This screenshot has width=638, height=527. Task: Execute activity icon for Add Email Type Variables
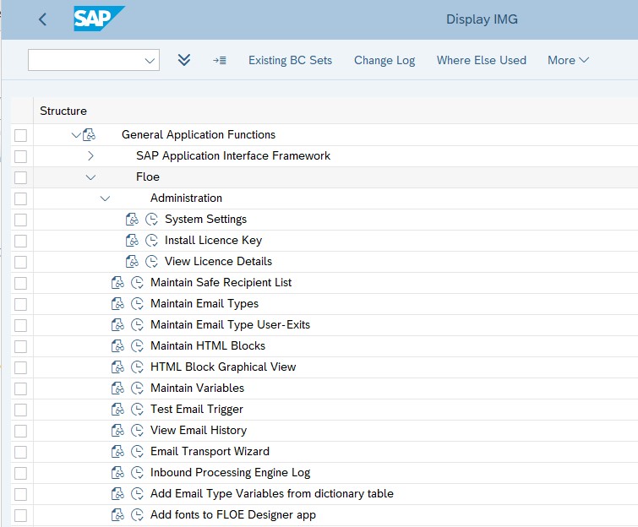coord(137,494)
